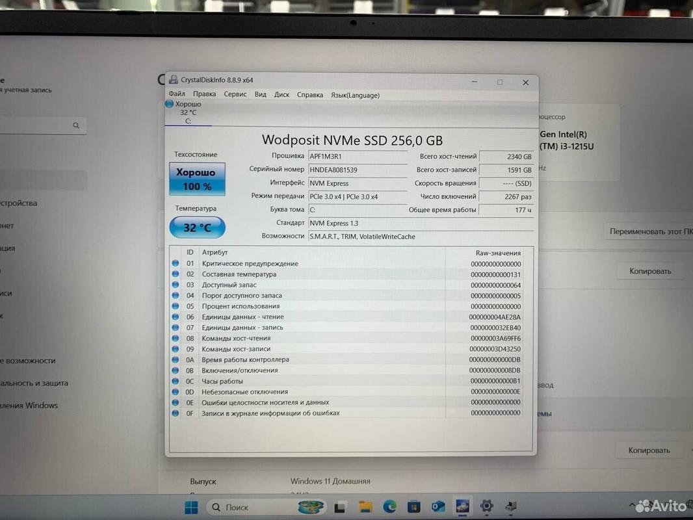
Task: Click the total host writes value 1591 GB
Action: pyautogui.click(x=506, y=170)
